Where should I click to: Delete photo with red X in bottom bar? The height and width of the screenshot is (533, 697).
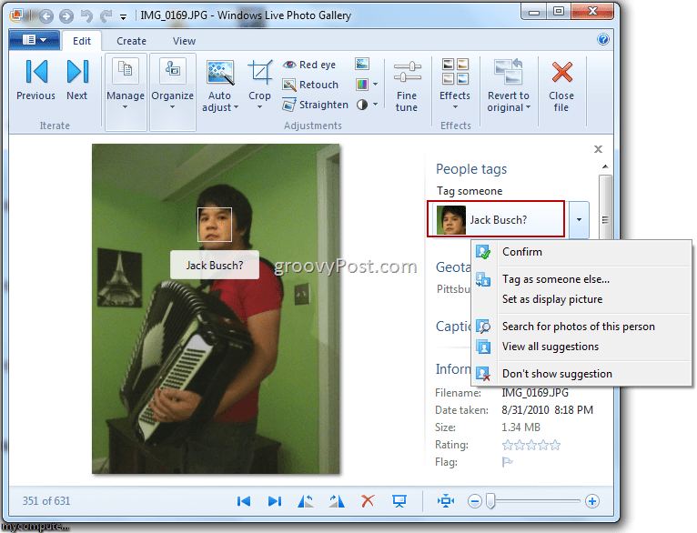[x=368, y=501]
